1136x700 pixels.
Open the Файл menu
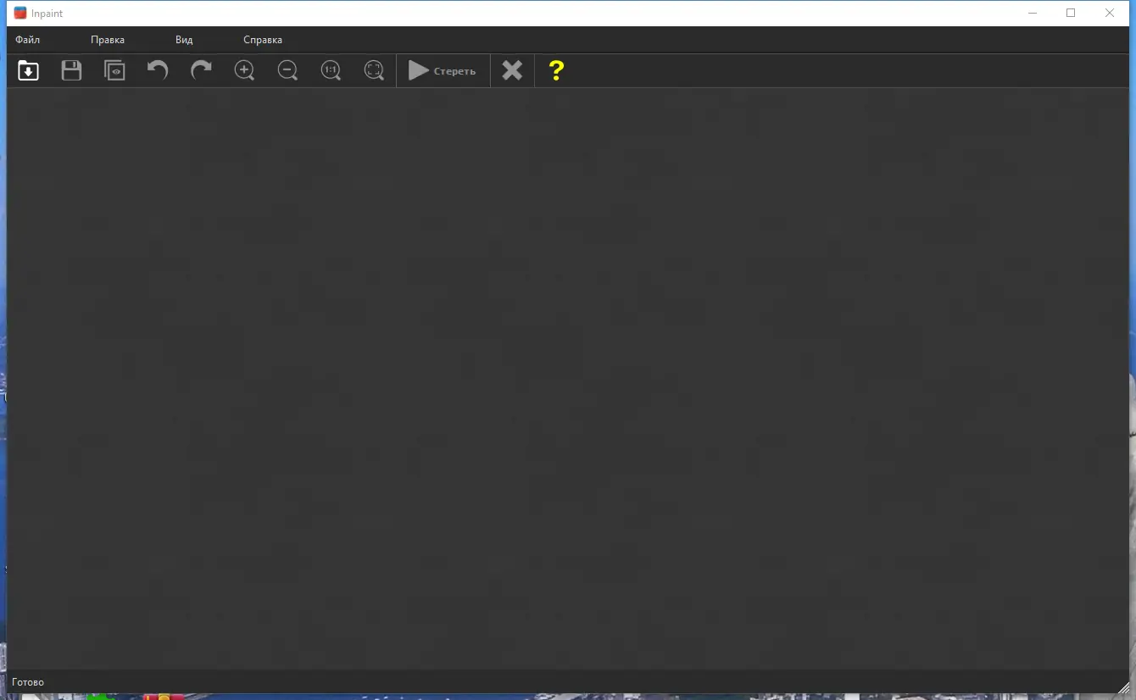click(x=27, y=40)
